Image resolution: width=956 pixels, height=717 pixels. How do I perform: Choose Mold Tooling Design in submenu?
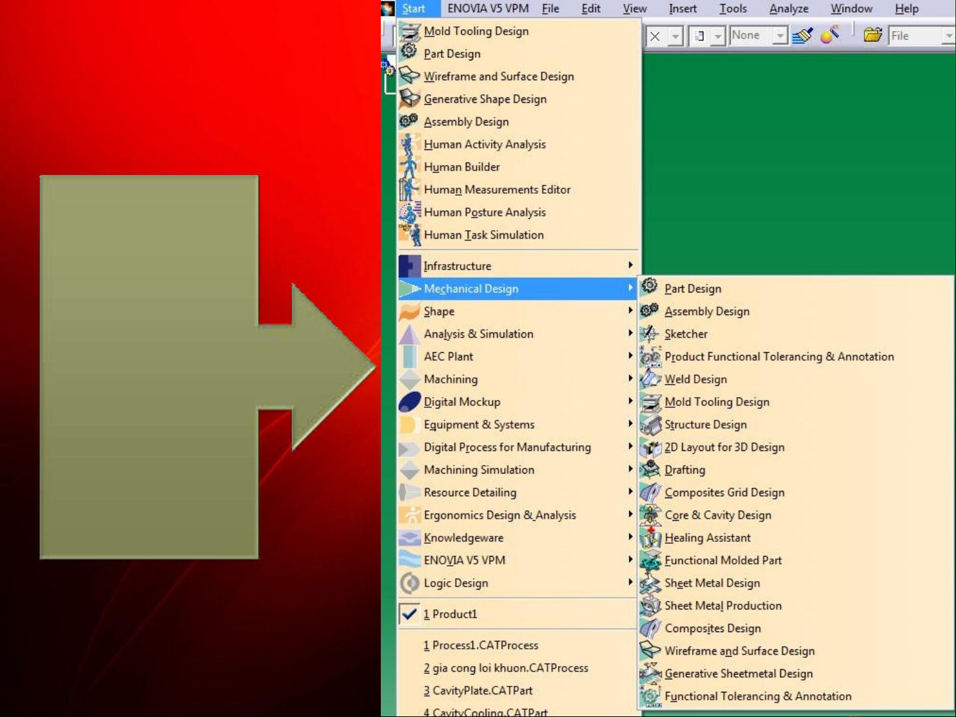(796, 402)
